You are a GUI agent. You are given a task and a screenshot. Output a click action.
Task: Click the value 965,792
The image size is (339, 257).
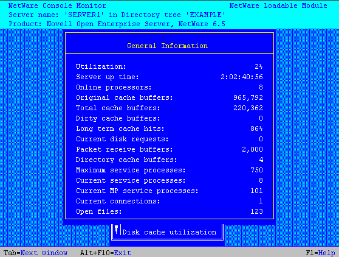248,97
